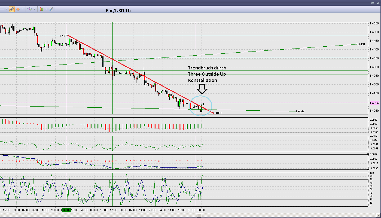The width and height of the screenshot is (381, 218).
Task: Click the 1.4150 price scale value
Action: (x=374, y=93)
